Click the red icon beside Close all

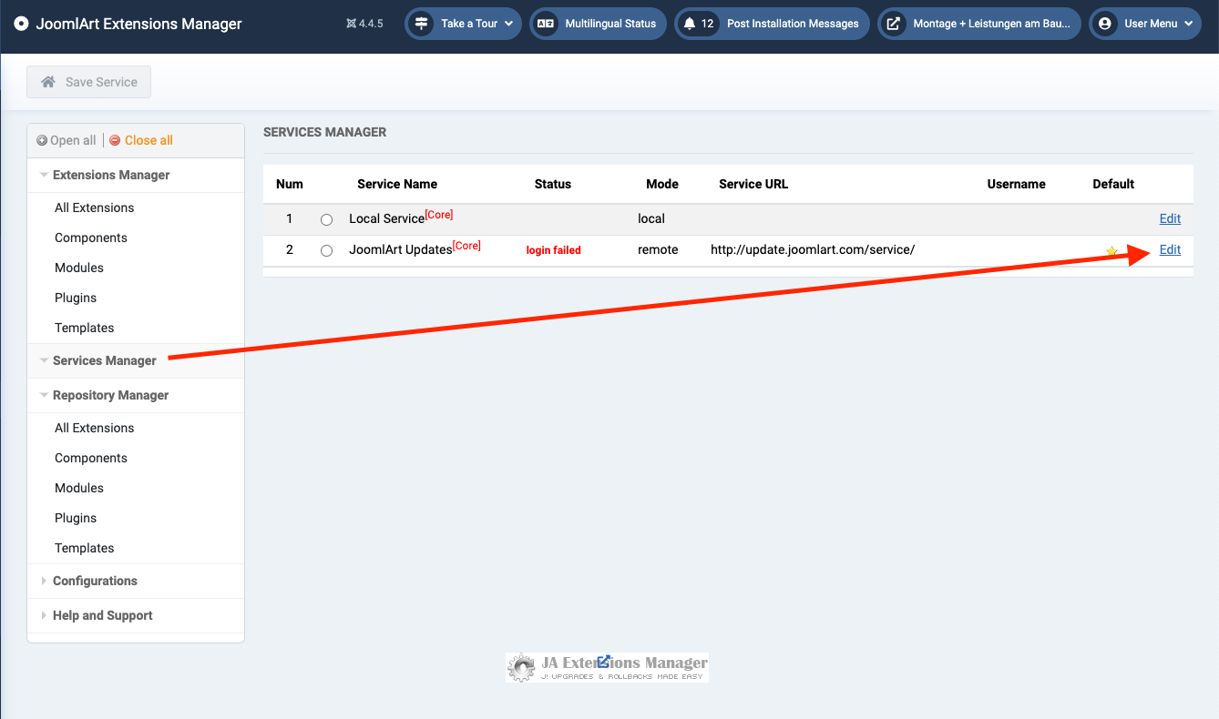[x=115, y=140]
